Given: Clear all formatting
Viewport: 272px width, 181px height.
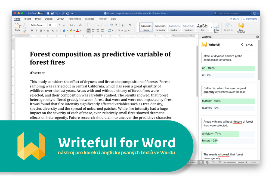Looking at the screenshot, I should (81, 25).
